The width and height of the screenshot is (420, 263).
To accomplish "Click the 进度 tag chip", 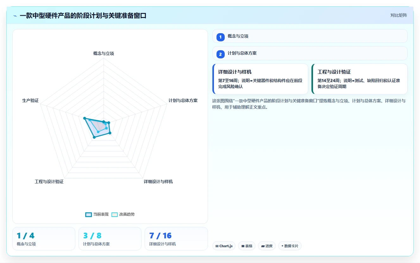I will pos(267,246).
